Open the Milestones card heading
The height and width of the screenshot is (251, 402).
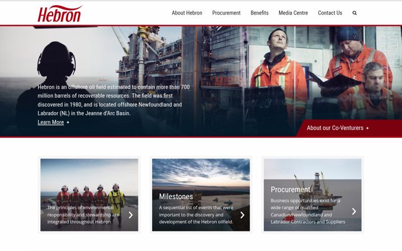coord(176,196)
